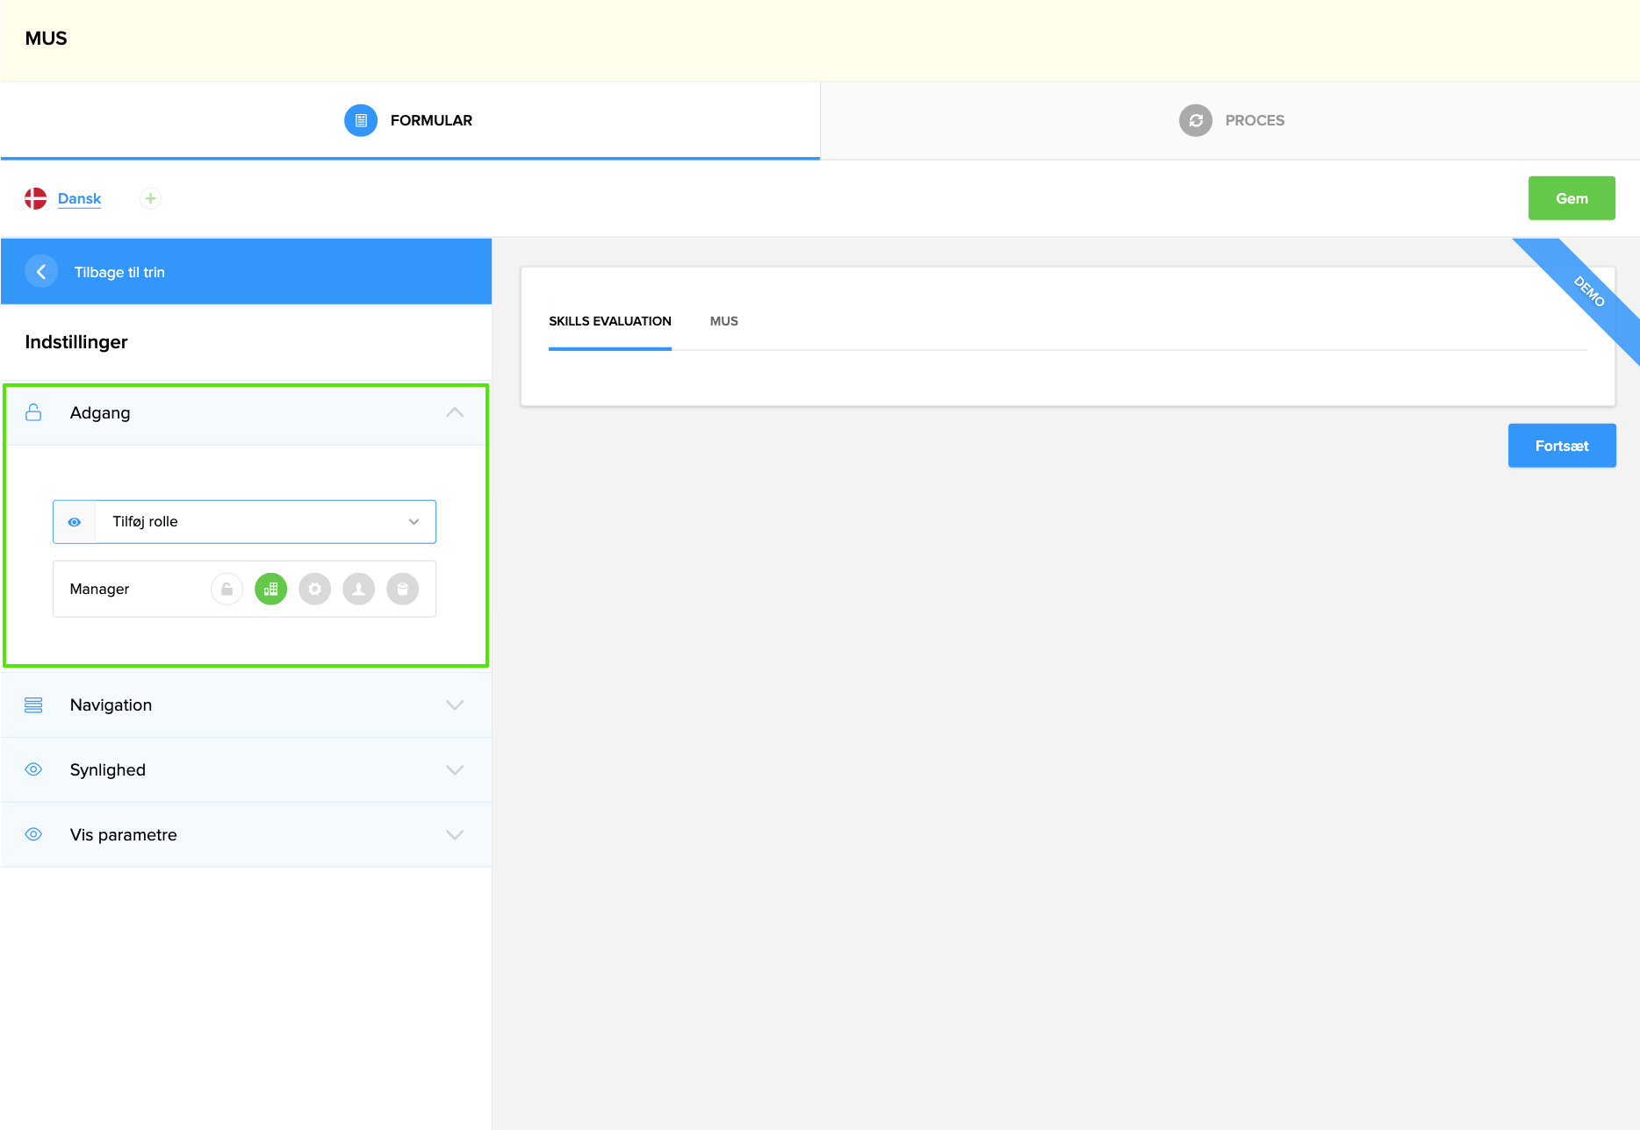The width and height of the screenshot is (1640, 1130).
Task: Open the Tilføj rolle dropdown
Action: click(264, 522)
